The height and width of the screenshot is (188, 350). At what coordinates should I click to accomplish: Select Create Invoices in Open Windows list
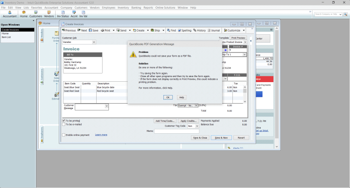coord(17,30)
